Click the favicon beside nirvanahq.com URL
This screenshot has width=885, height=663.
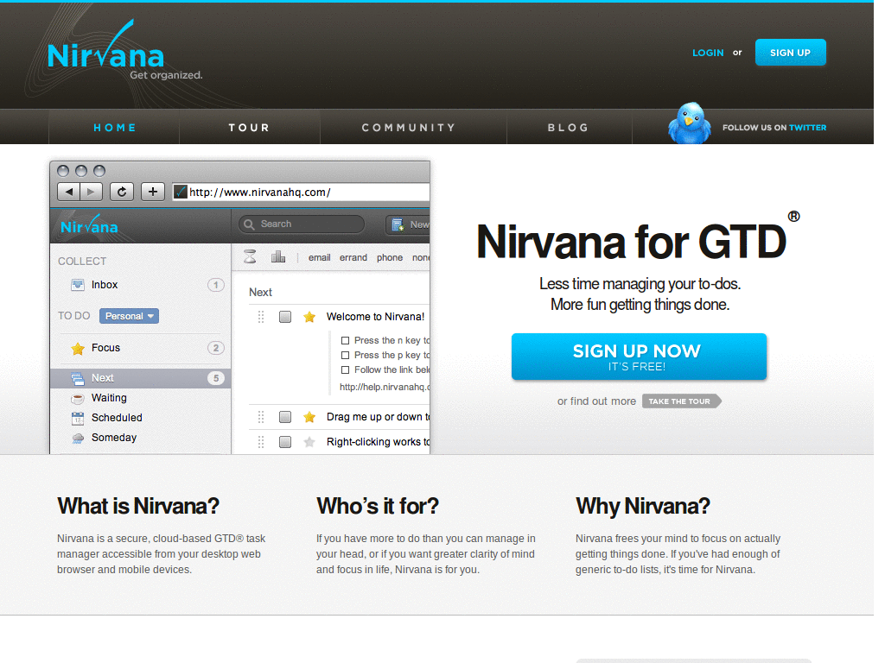coord(180,192)
